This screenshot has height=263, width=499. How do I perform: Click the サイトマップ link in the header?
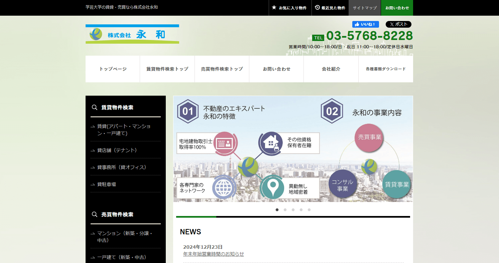click(x=365, y=8)
